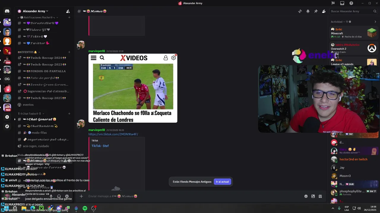Collapse the EVENTOS channel category

(x=29, y=52)
